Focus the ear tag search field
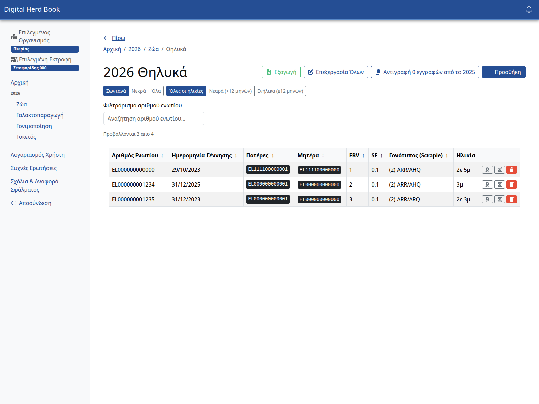539x404 pixels. (154, 119)
